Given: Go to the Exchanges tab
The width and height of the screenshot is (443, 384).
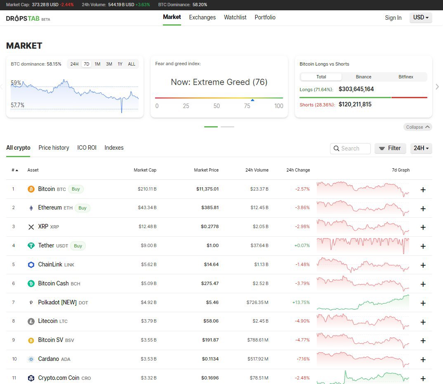Looking at the screenshot, I should coord(202,17).
